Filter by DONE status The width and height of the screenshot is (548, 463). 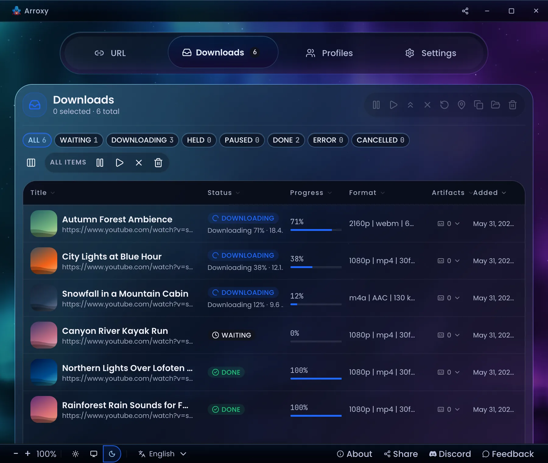point(286,140)
